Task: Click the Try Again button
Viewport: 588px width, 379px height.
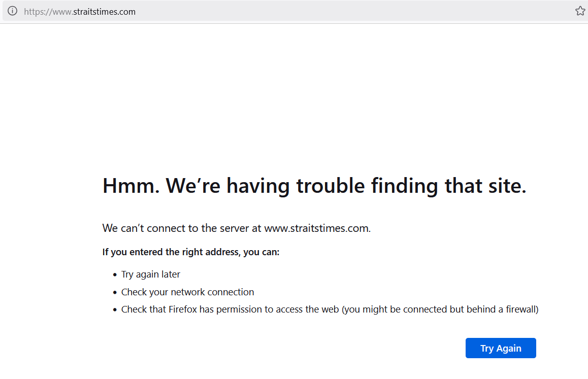Action: coord(501,348)
